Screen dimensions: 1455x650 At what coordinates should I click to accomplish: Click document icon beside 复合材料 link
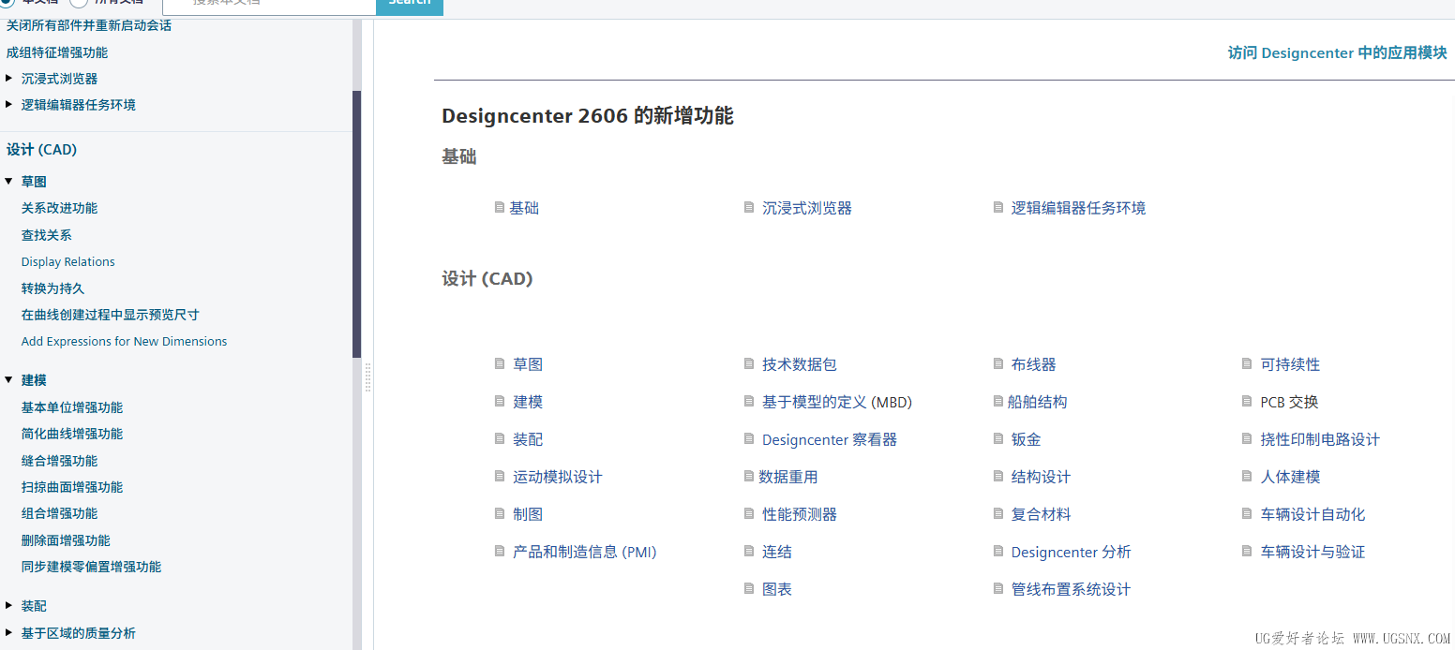(998, 513)
